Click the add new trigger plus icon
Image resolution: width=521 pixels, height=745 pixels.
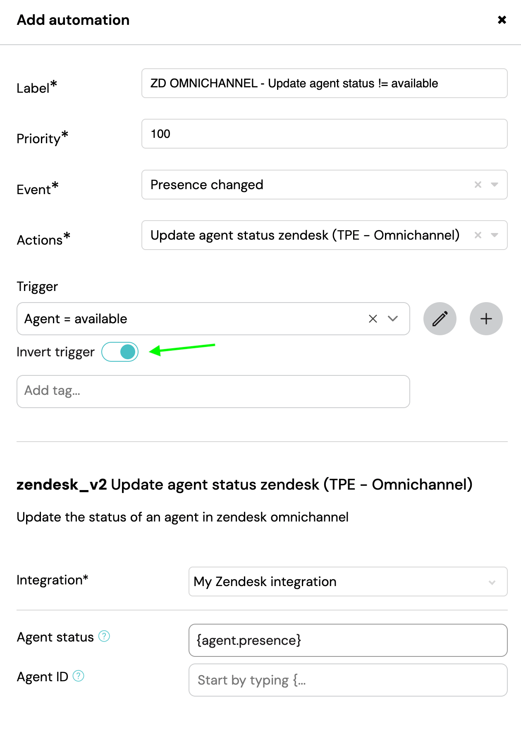(x=486, y=319)
